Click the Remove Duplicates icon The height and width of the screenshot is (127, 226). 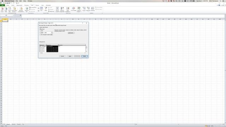(62, 10)
